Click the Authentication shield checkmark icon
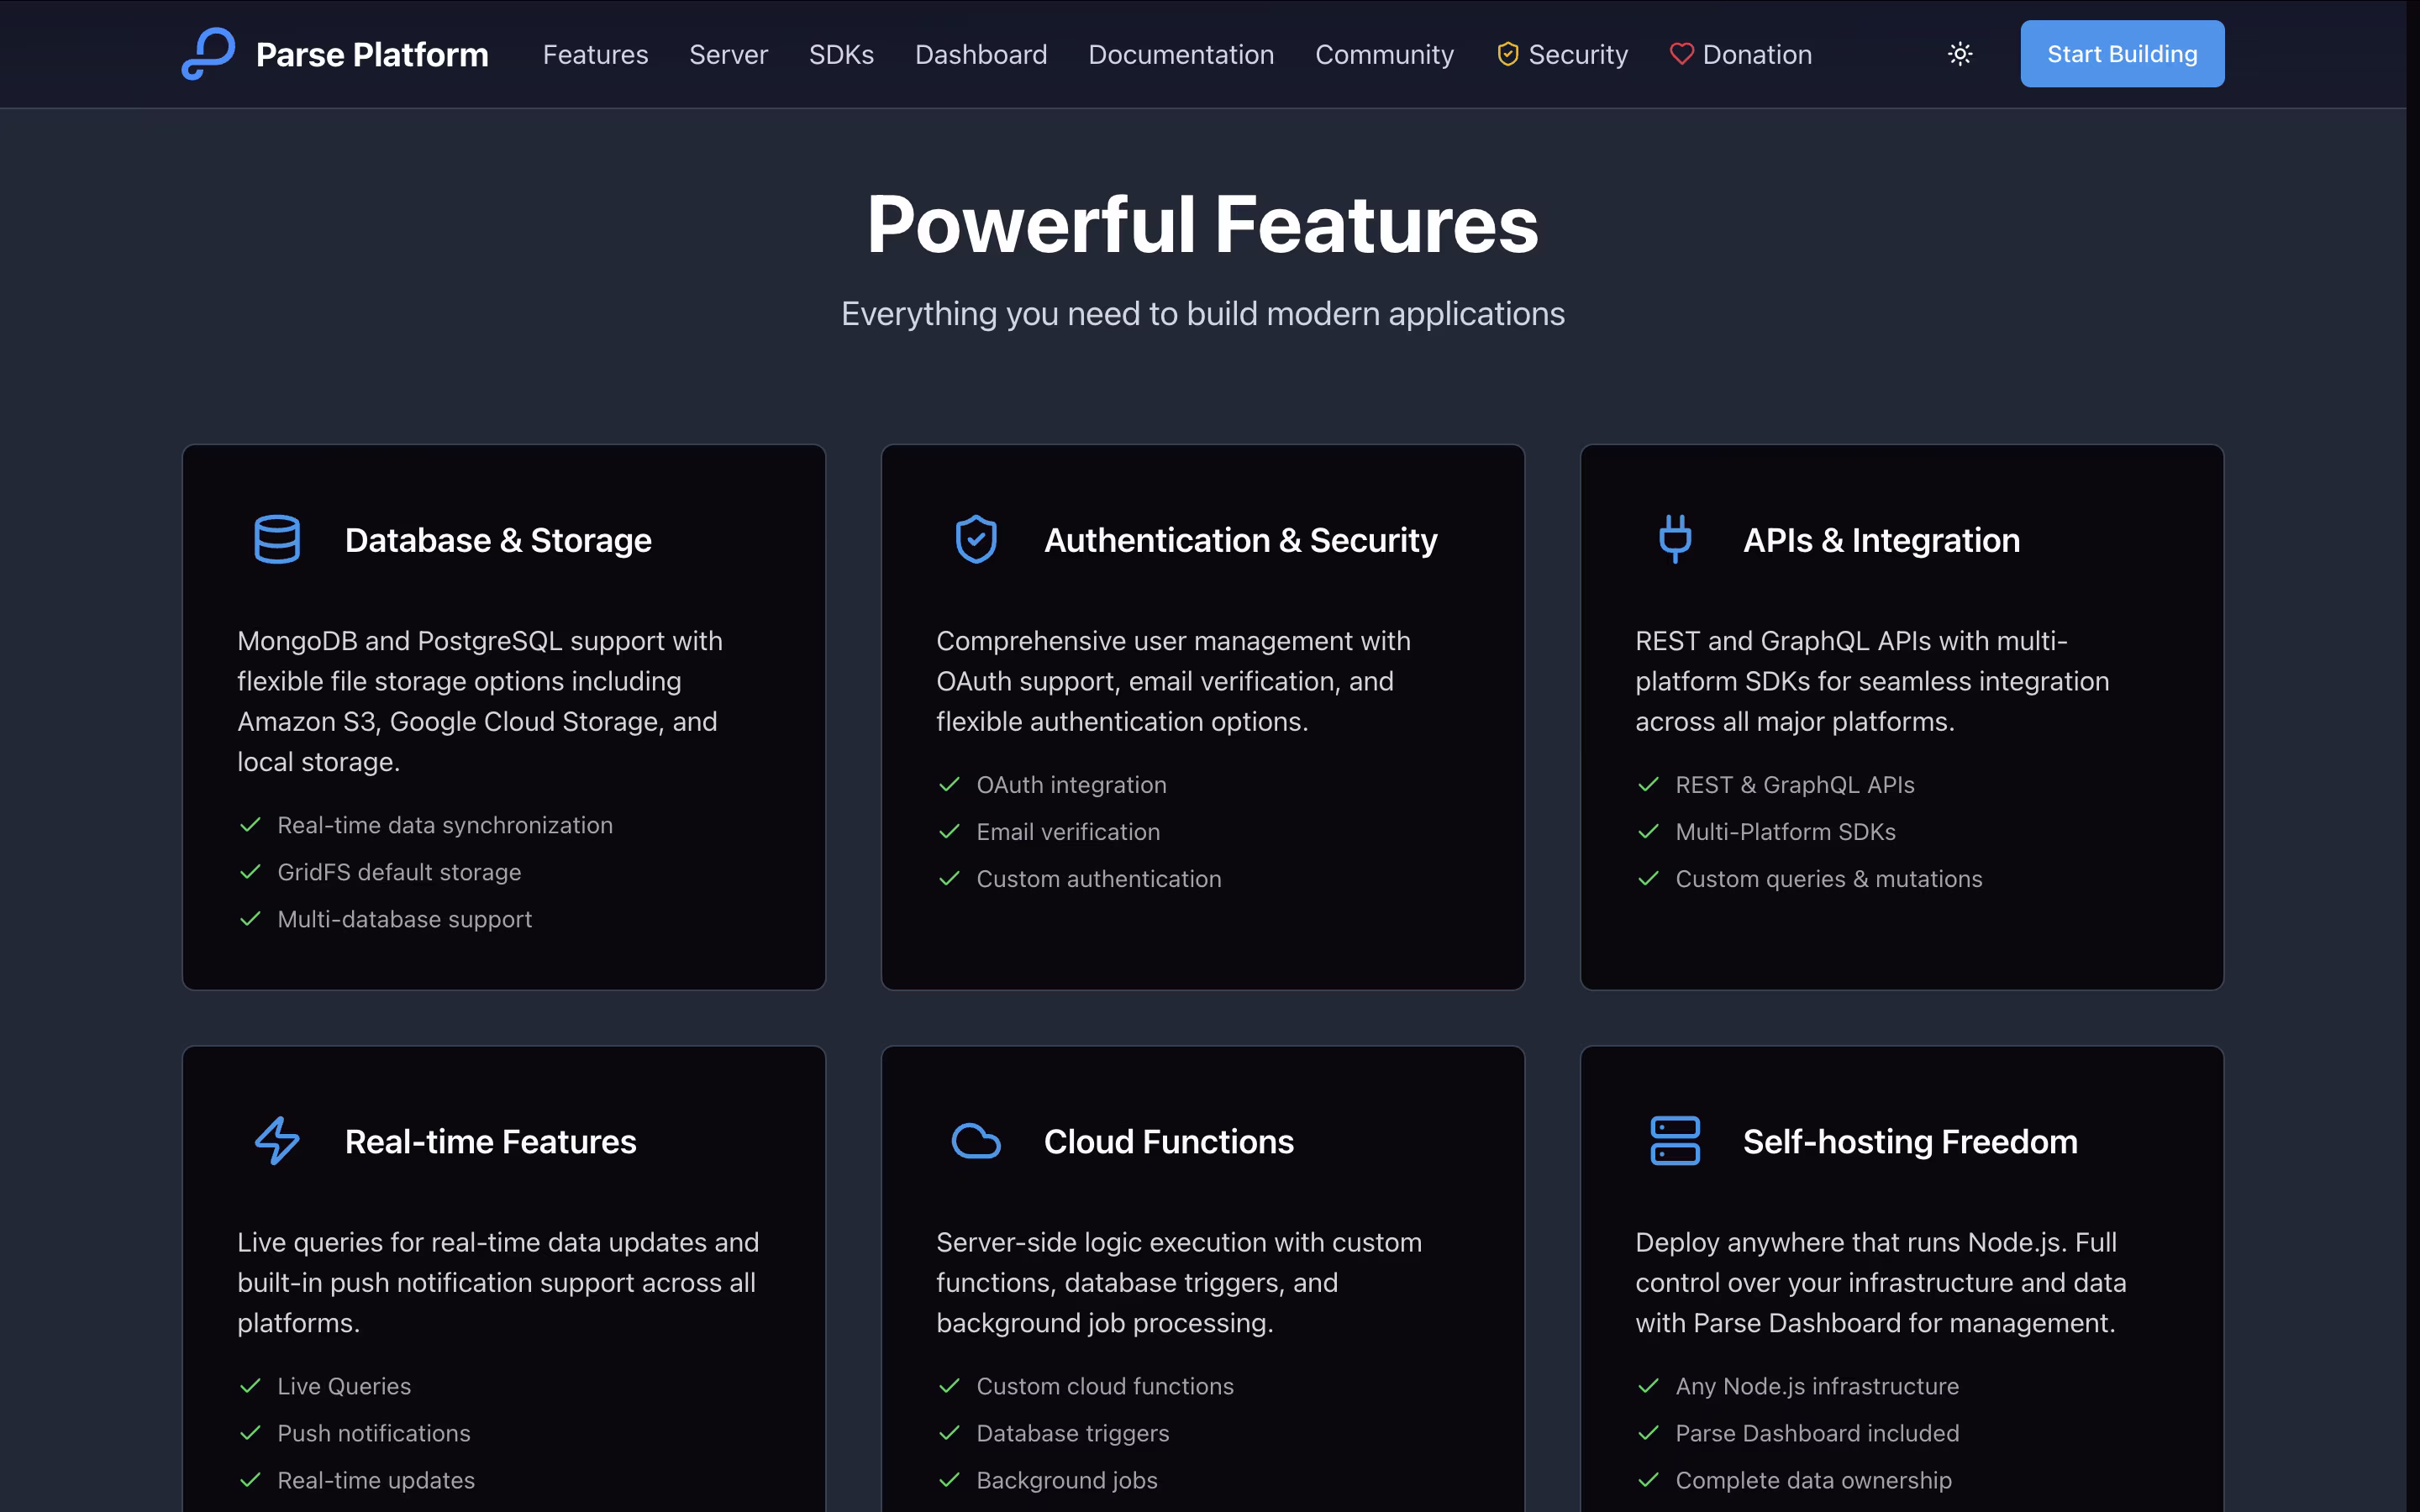 976,540
